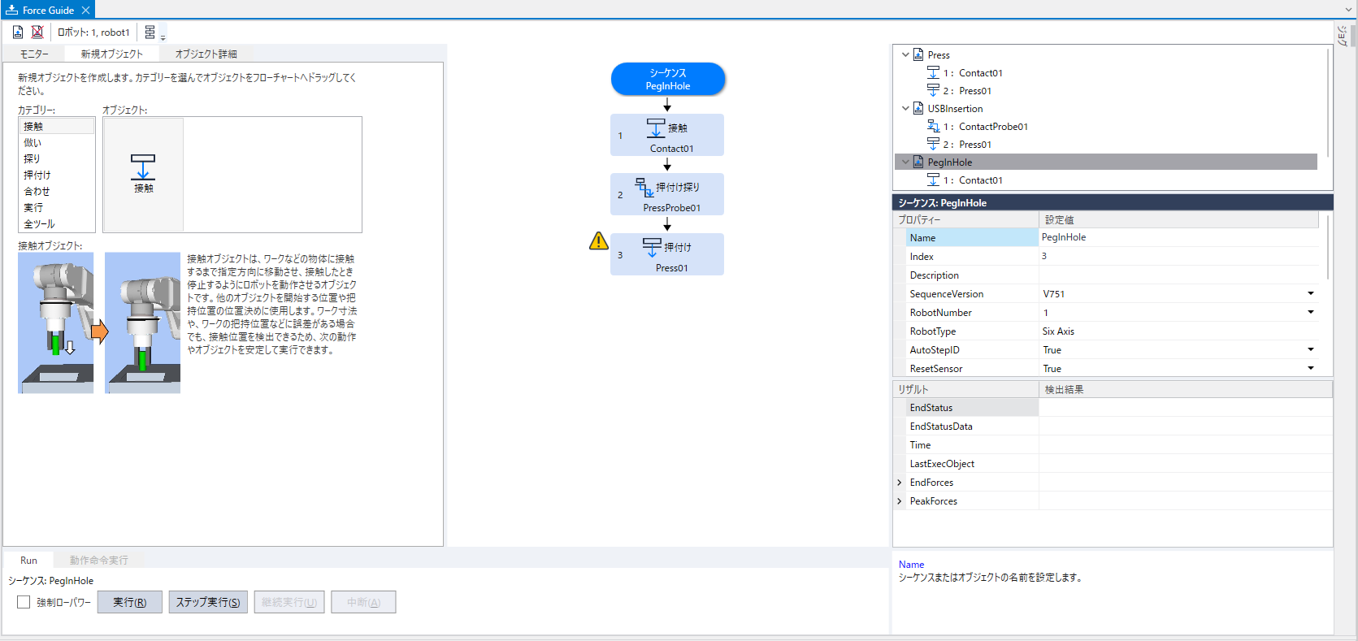This screenshot has height=641, width=1358.
Task: Click the シーケンス PegInHole start node
Action: (667, 79)
